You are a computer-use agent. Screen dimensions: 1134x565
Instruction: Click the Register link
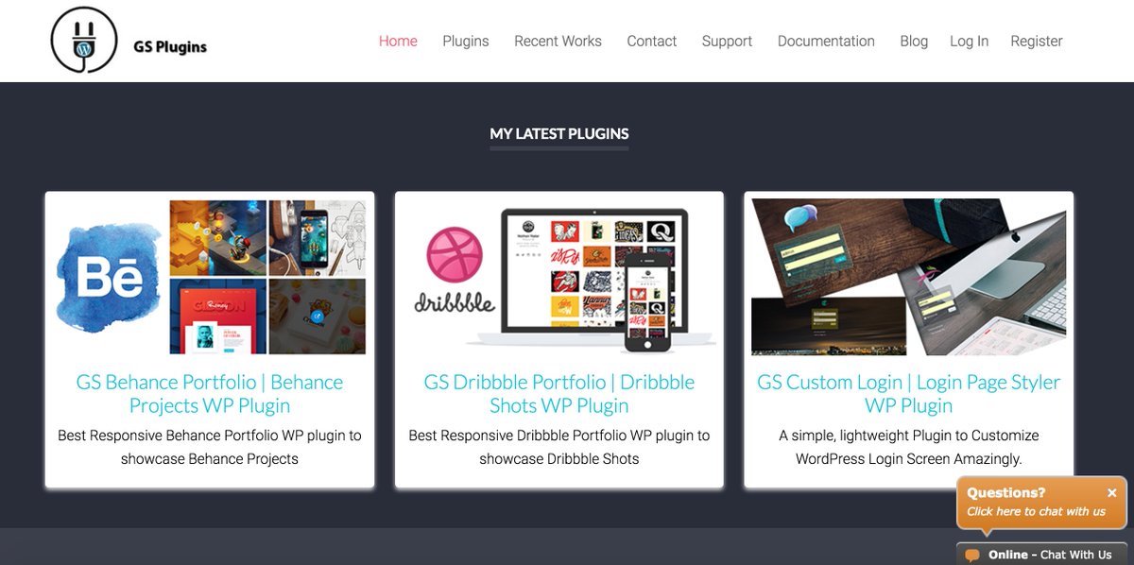pyautogui.click(x=1037, y=42)
